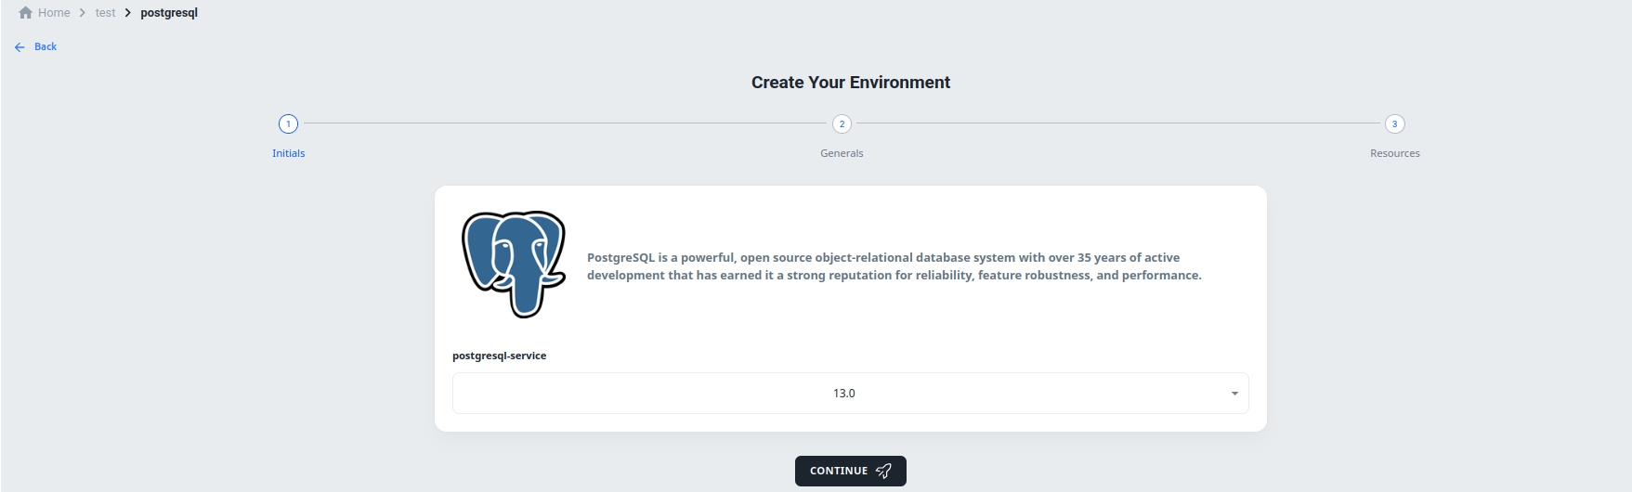Click the Initials step label
Image resolution: width=1632 pixels, height=492 pixels.
288,153
